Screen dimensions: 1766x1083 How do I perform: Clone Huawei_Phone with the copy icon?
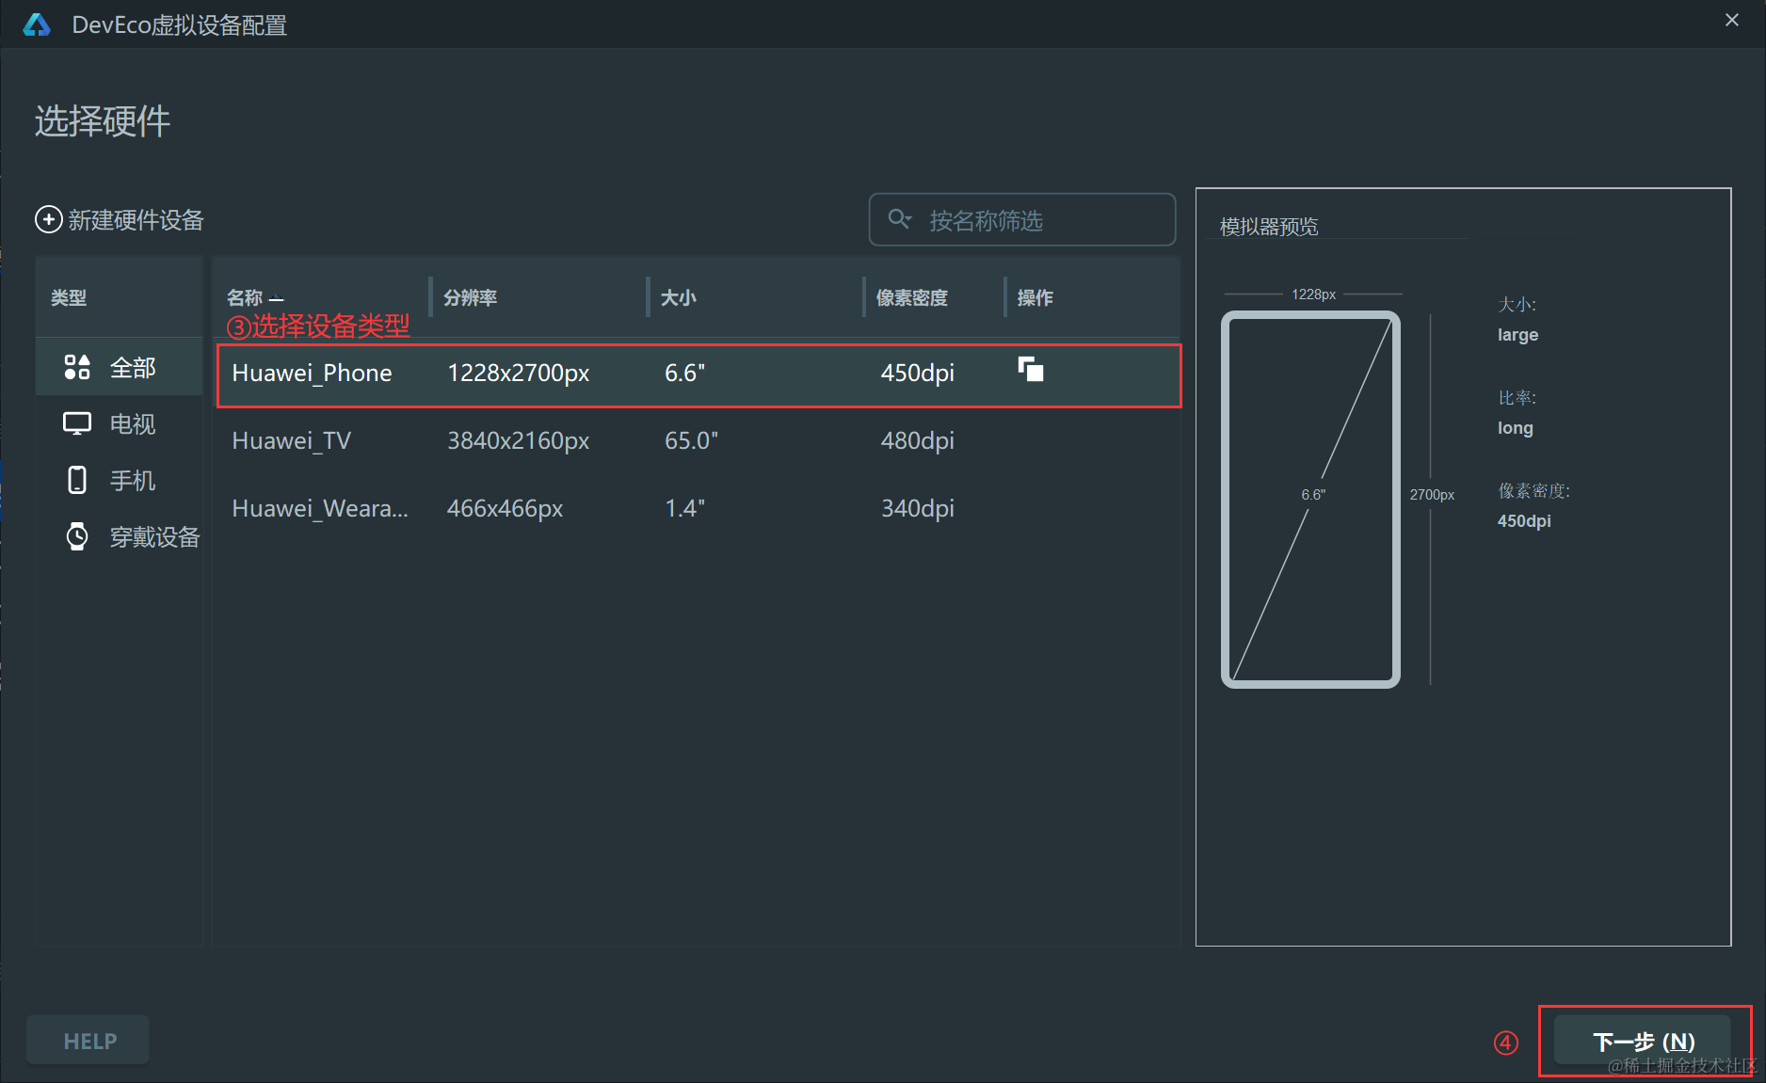(x=1031, y=369)
